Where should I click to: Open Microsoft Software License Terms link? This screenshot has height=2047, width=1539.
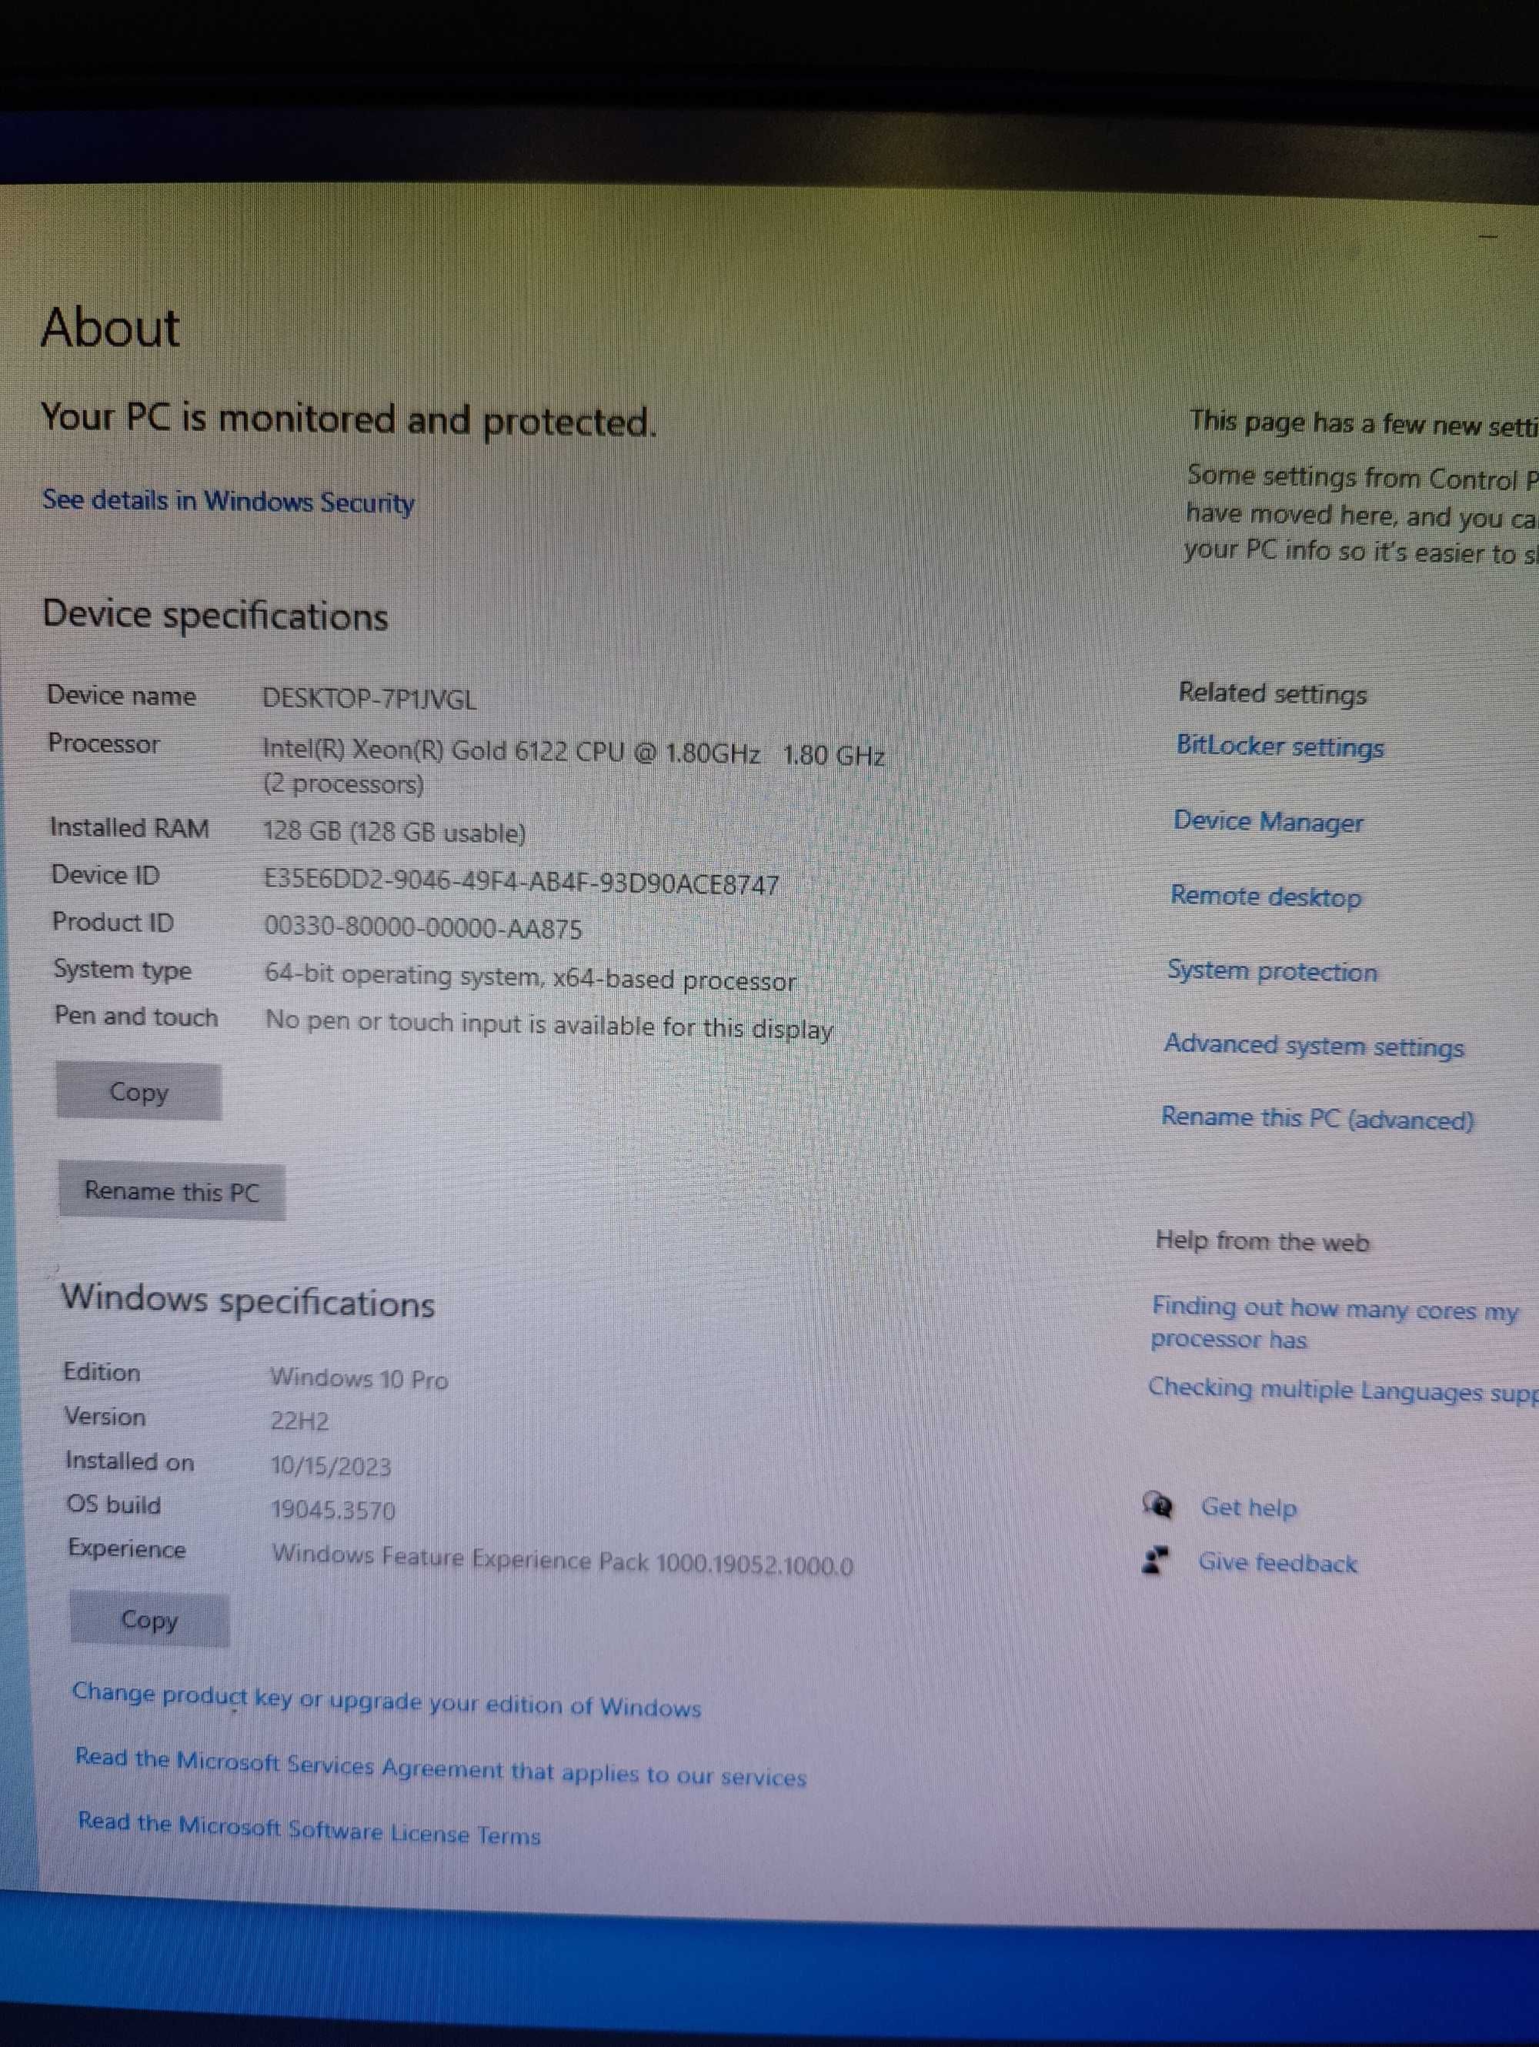309,1828
